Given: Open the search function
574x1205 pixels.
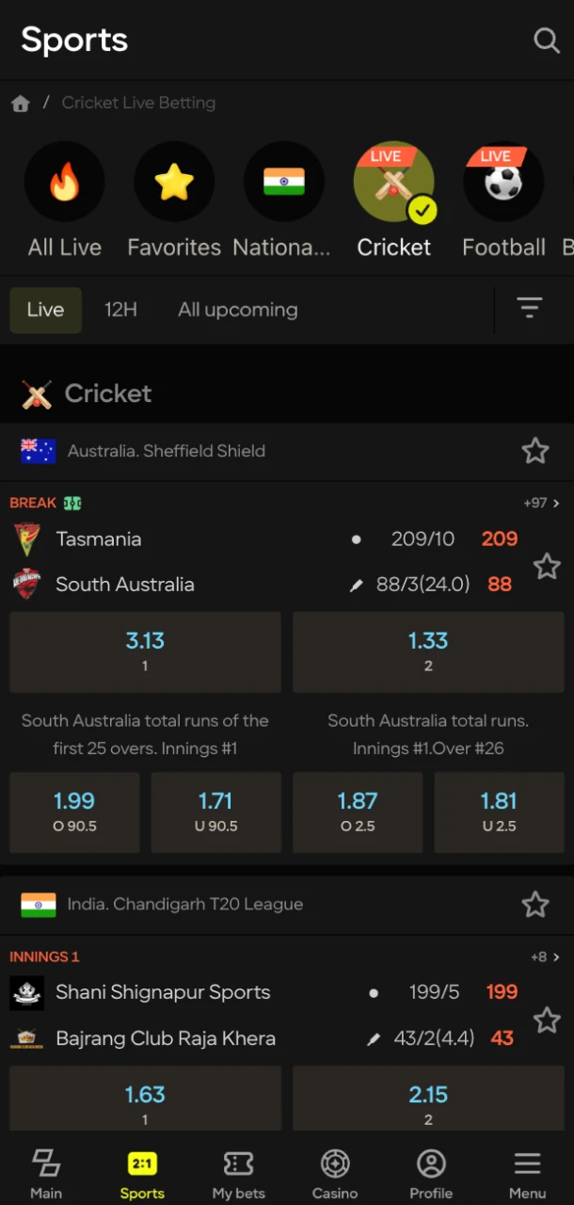Looking at the screenshot, I should pyautogui.click(x=546, y=40).
